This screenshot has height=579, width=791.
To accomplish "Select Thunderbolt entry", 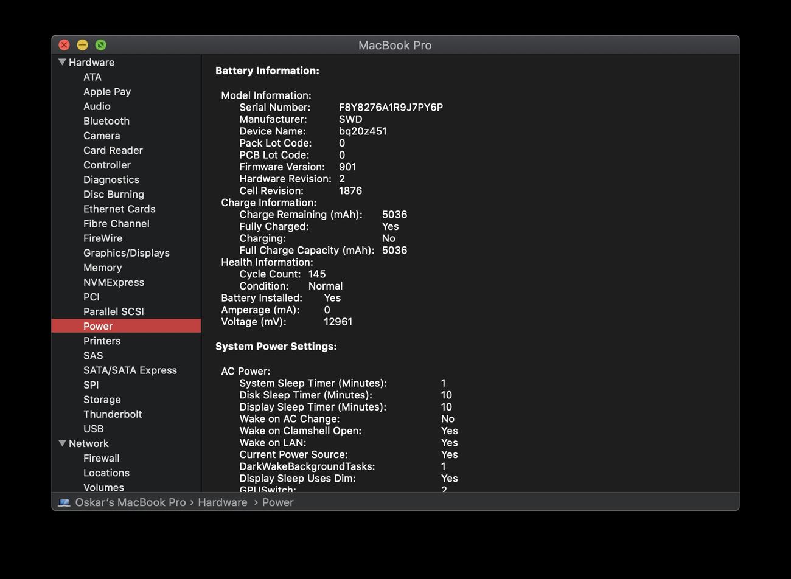I will click(113, 414).
